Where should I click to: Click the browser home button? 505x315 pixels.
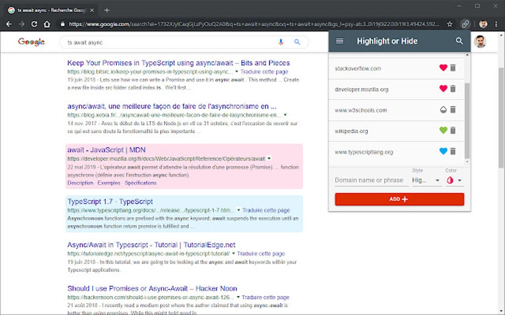coord(47,24)
